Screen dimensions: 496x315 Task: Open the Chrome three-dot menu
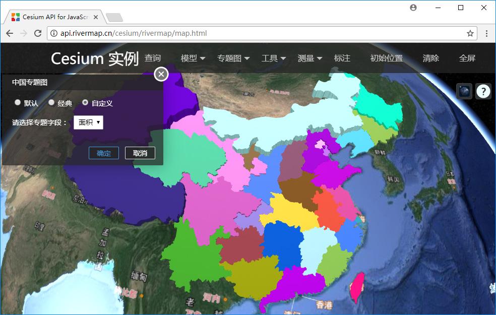tap(486, 33)
